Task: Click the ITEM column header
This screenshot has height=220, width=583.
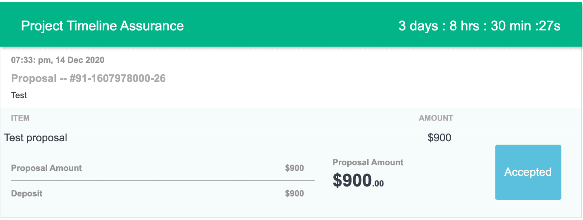Action: [x=20, y=118]
